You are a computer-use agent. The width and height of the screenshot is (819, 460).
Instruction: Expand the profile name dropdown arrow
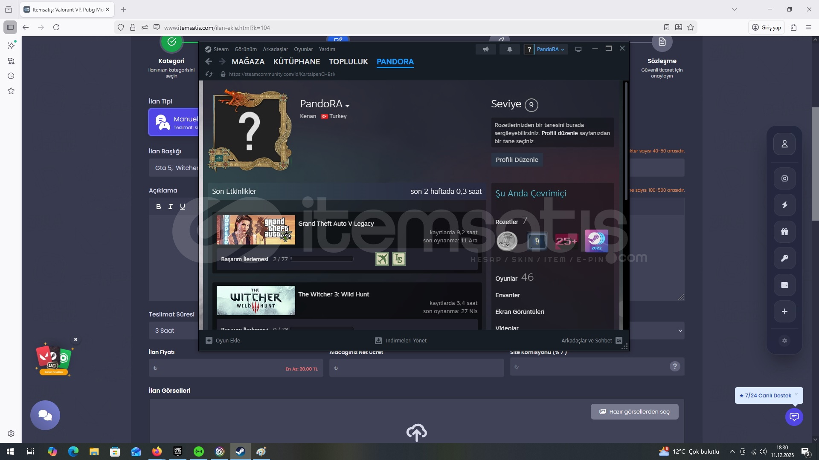348,106
